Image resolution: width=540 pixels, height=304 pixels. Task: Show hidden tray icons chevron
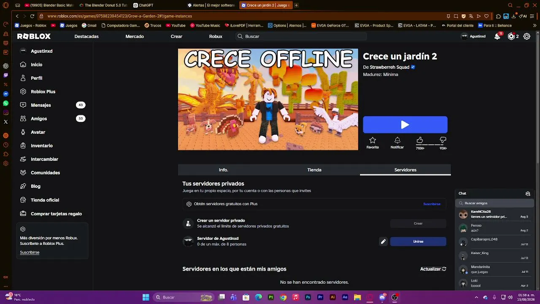pos(475,297)
